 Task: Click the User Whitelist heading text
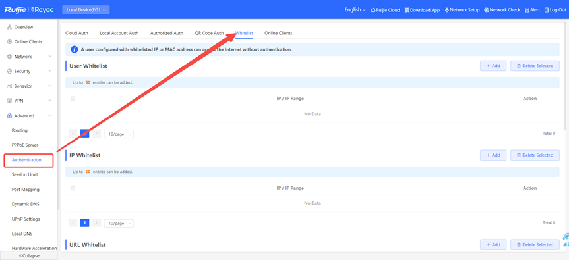point(88,66)
